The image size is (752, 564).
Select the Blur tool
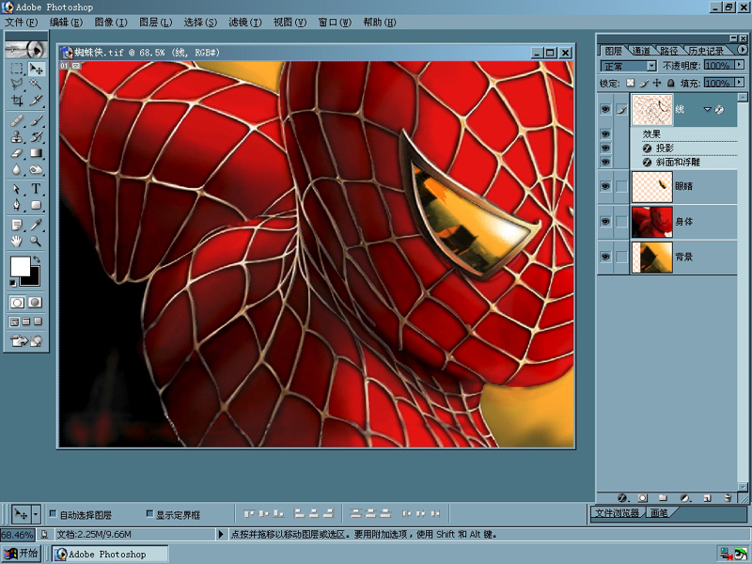(x=17, y=169)
